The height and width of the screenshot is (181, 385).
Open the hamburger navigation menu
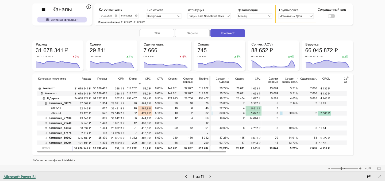coord(44,10)
